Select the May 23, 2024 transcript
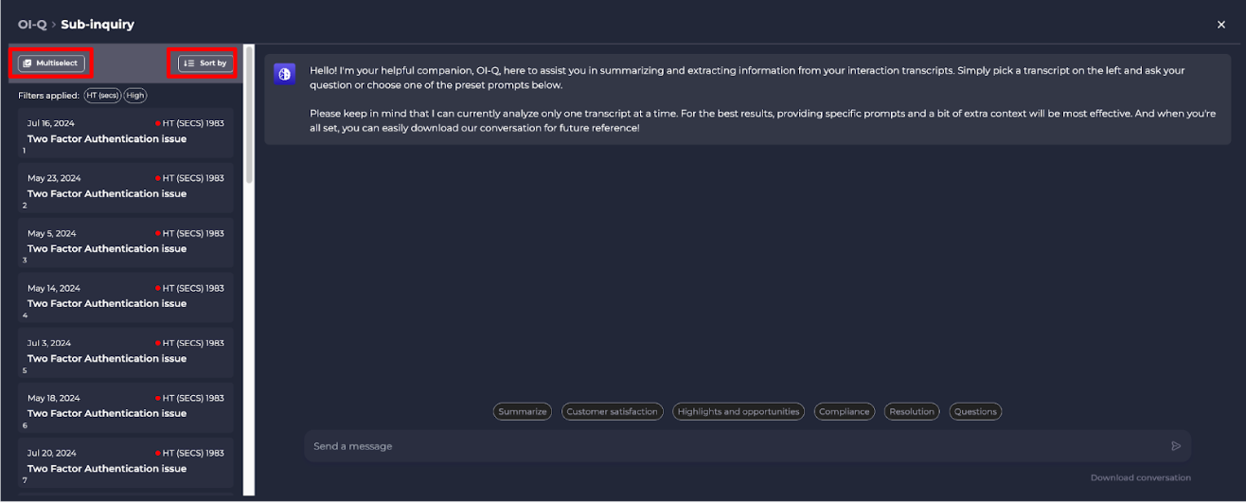This screenshot has width=1246, height=504. (125, 189)
